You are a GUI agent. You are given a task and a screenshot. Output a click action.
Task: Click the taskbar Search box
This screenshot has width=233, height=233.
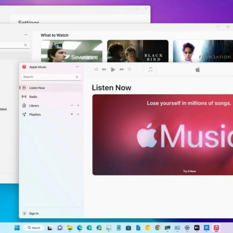click(x=34, y=228)
